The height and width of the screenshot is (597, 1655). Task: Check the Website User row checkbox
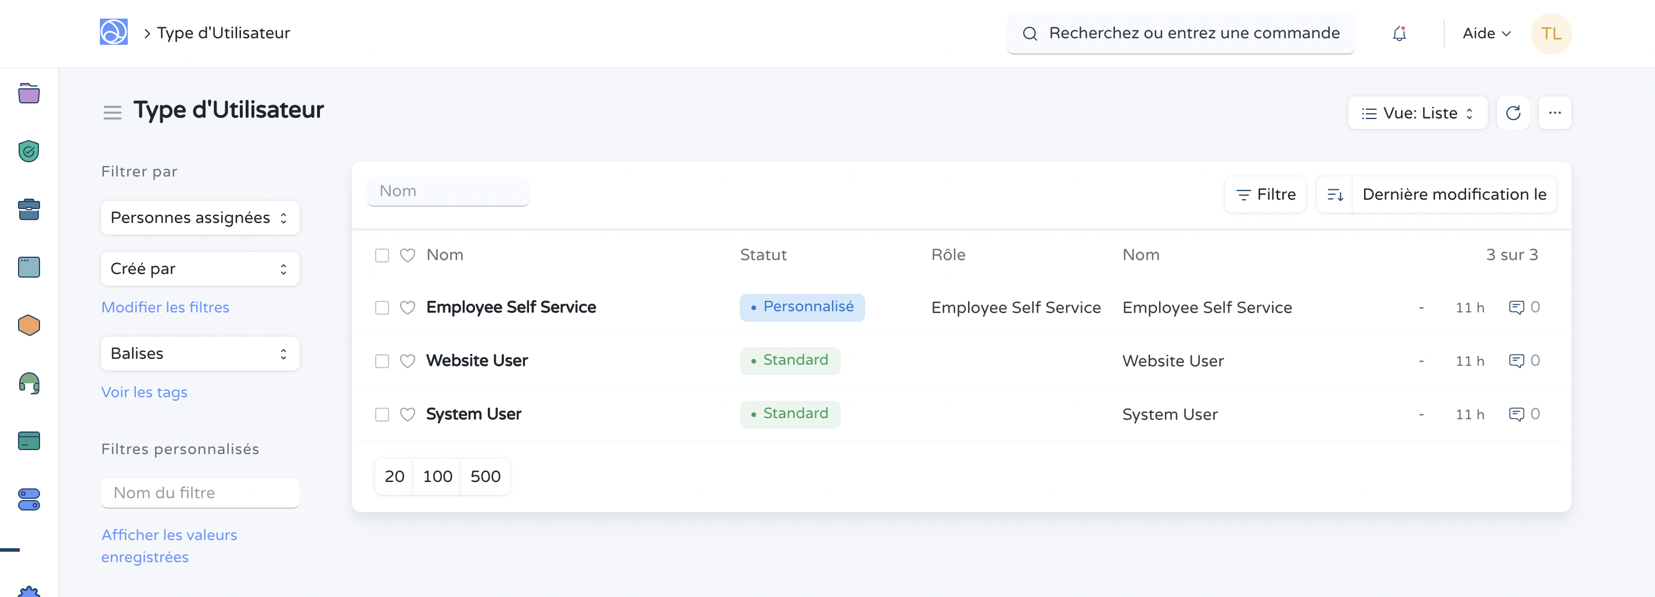[x=382, y=361]
